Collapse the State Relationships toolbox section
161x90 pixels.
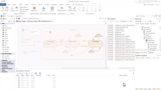tap(1, 54)
